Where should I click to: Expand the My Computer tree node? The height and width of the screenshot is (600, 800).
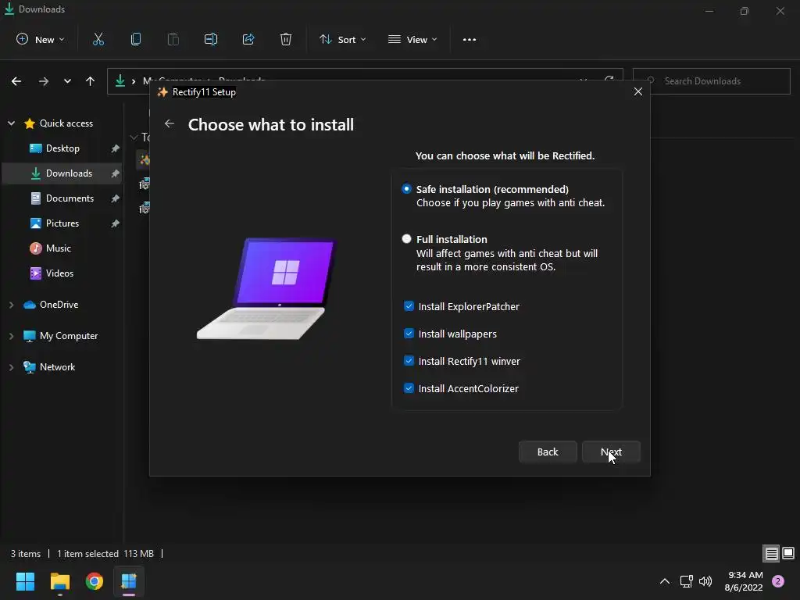[11, 336]
